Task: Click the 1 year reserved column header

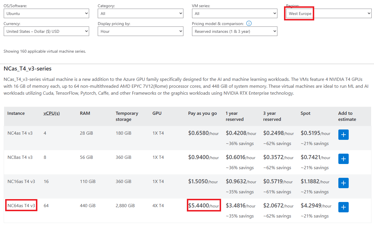Action: pos(235,116)
